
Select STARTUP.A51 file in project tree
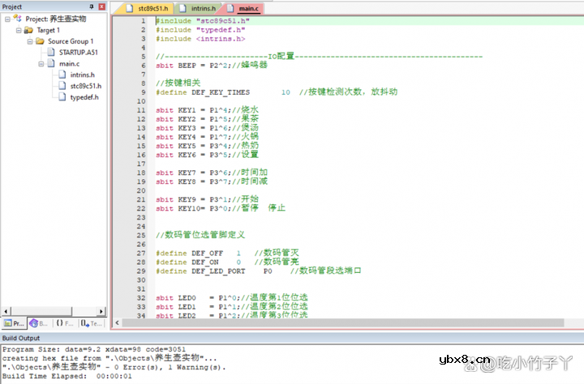point(78,53)
